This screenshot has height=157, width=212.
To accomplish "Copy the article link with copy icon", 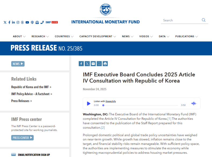I will click(x=99, y=64).
